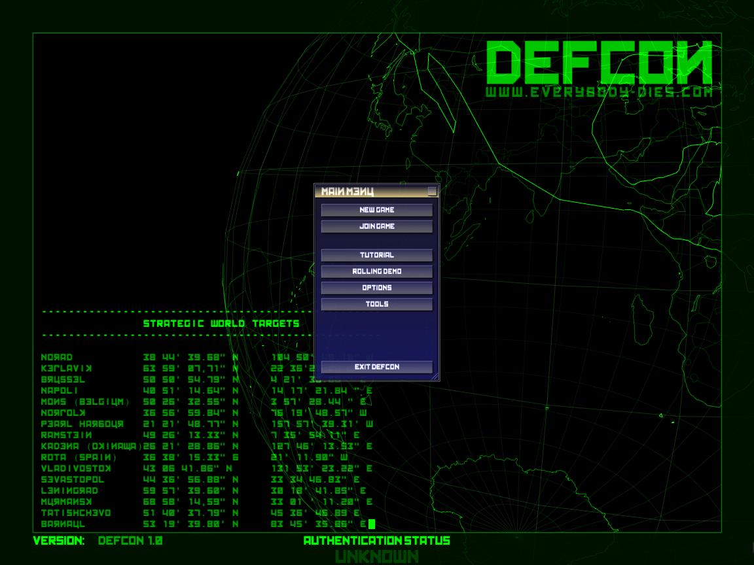
Task: Click the NORAD latitude 38 44' 39.68" N
Action: pyautogui.click(x=191, y=358)
